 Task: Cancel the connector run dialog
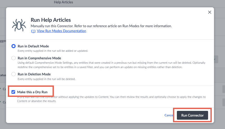pos(169,115)
